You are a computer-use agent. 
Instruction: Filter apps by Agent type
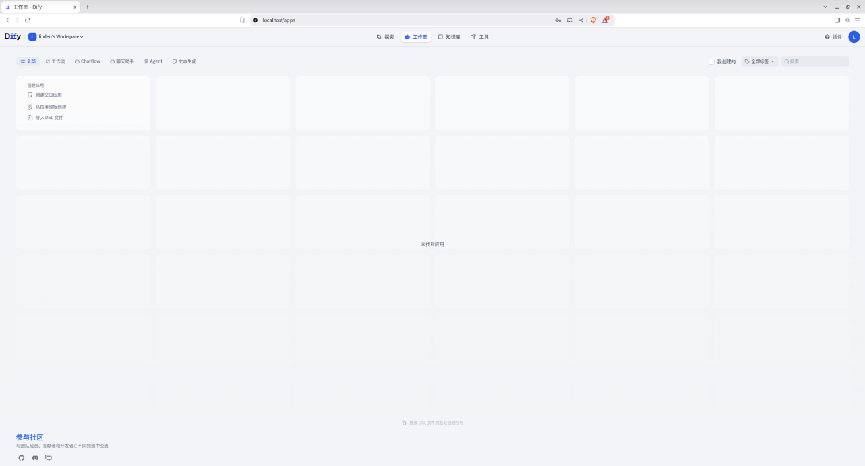153,61
